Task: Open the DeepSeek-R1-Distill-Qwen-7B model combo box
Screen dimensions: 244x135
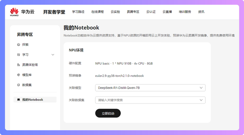Action: point(150,88)
